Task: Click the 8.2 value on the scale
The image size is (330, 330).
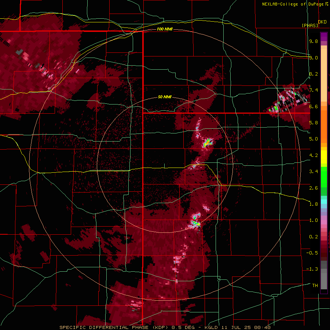Action: [x=313, y=74]
